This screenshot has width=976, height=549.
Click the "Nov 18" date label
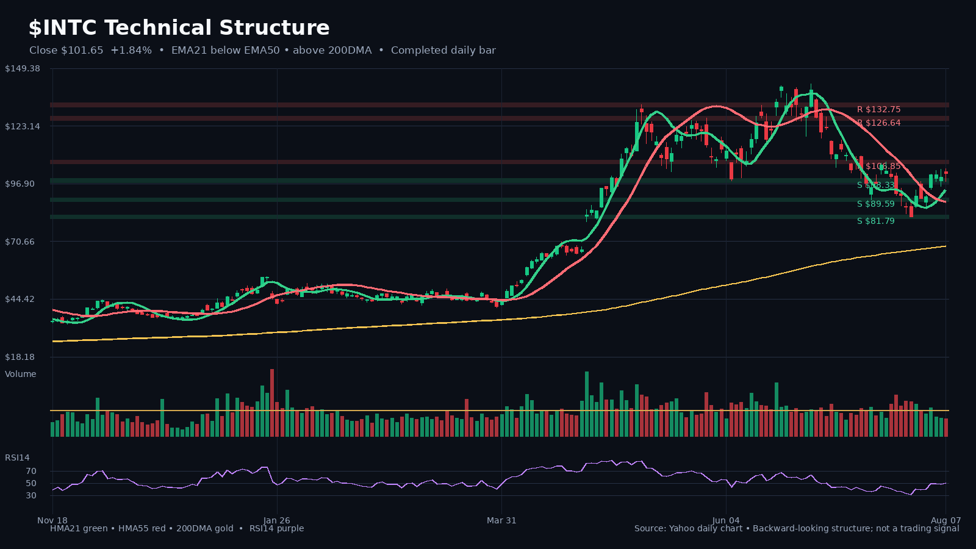pos(52,520)
